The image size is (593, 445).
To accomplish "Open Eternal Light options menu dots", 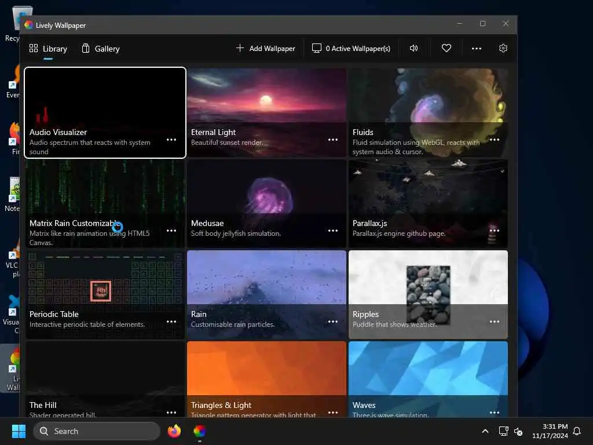I will tap(333, 140).
